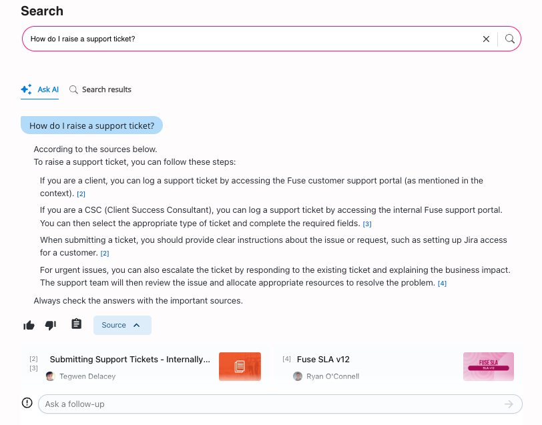Viewport: 542px width, 425px height.
Task: Click the magnifying glass search icon
Action: point(510,39)
